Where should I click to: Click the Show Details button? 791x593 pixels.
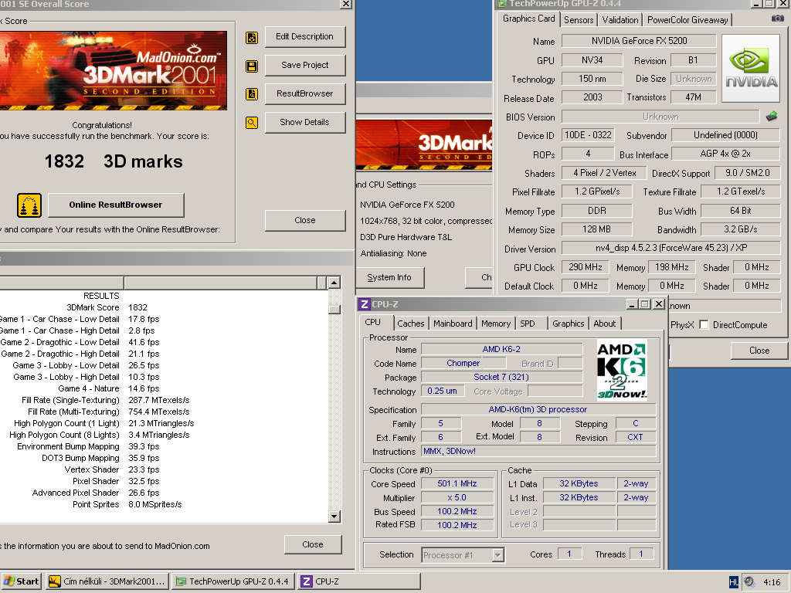click(304, 122)
